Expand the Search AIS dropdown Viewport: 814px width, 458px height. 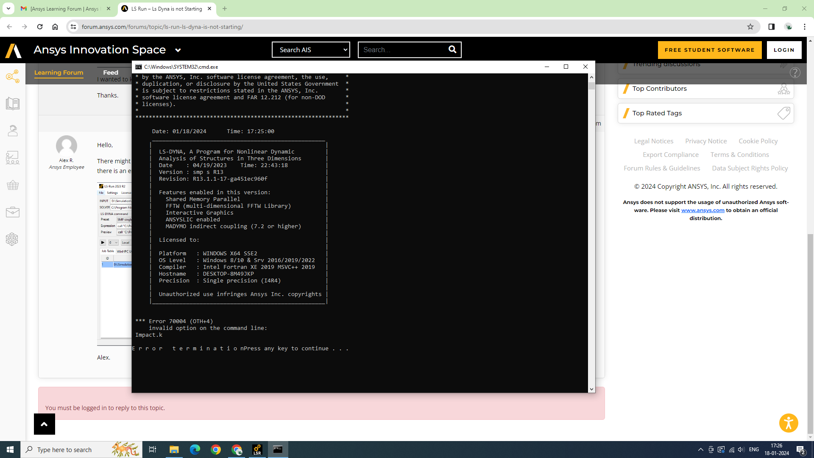click(x=311, y=50)
